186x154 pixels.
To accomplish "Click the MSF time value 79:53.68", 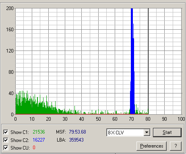I will click(x=77, y=132).
